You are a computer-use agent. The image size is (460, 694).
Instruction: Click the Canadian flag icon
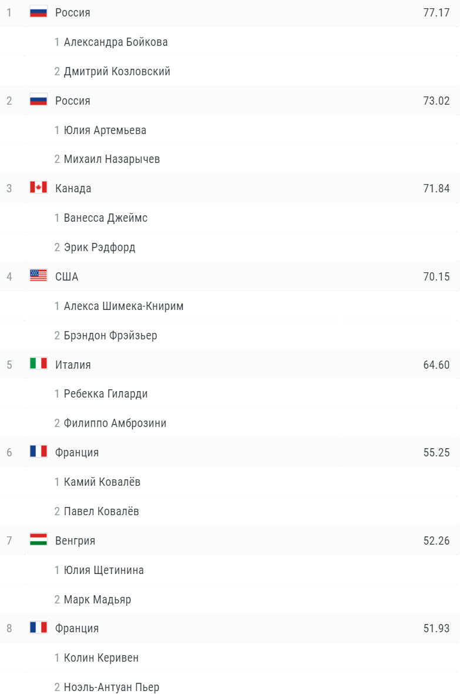[x=38, y=188]
